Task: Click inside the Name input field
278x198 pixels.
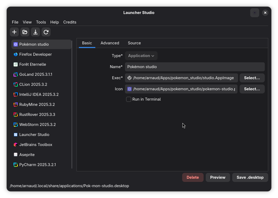Action: pyautogui.click(x=195, y=67)
